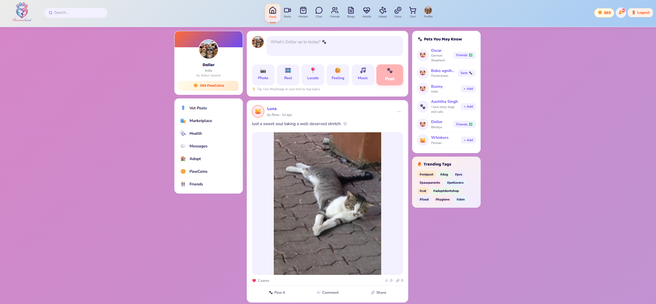Select the #pawparents trending tag
The image size is (656, 304).
[x=430, y=183]
